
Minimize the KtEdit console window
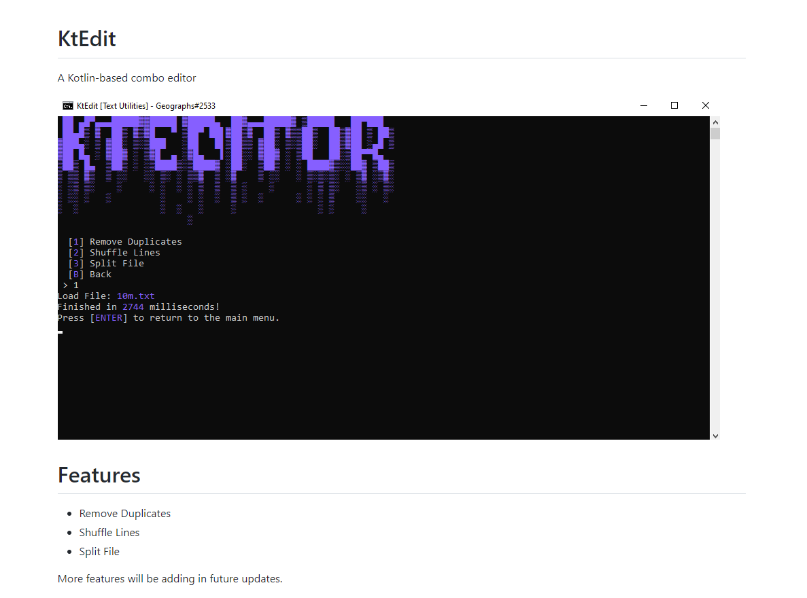tap(643, 105)
